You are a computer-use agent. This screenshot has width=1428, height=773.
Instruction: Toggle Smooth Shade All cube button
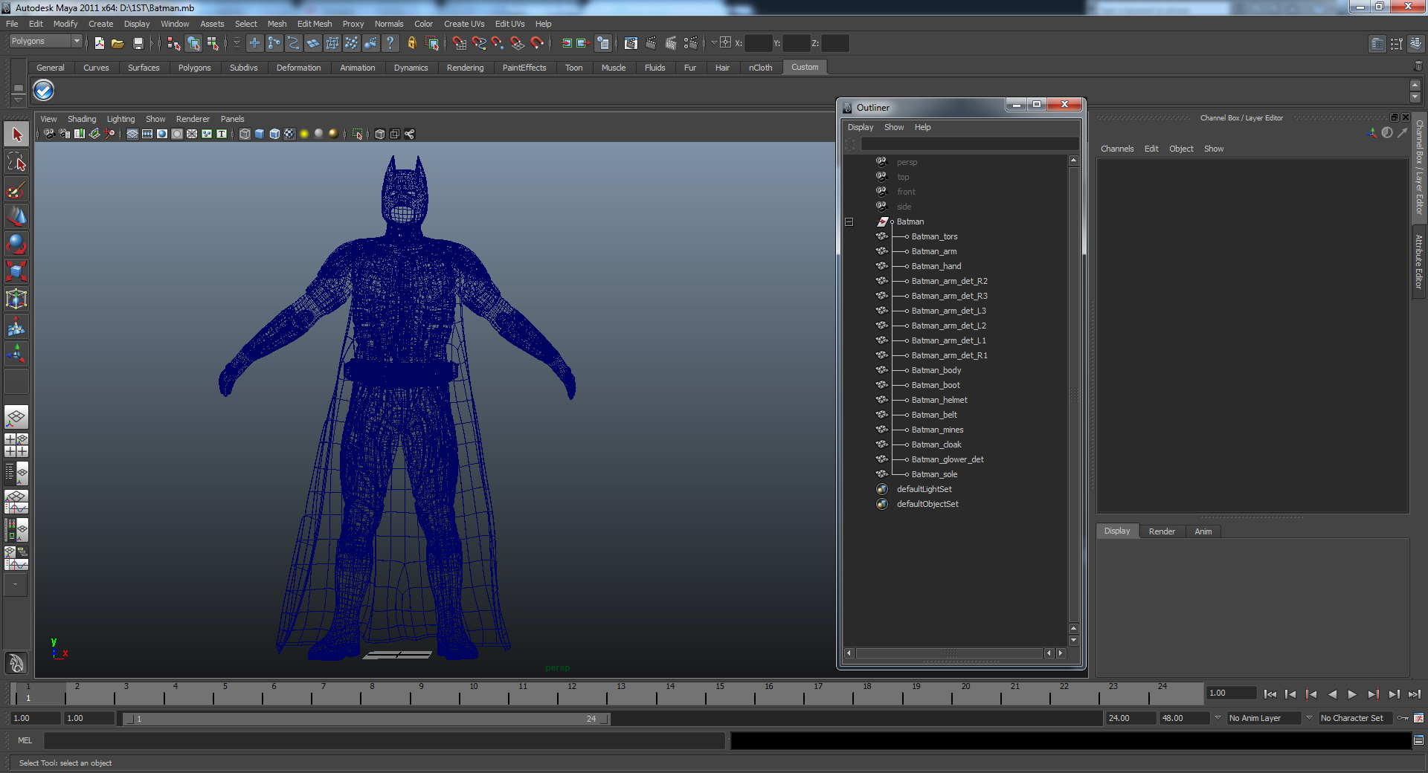(260, 134)
